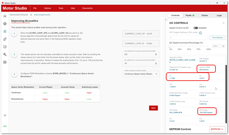This screenshot has width=229, height=135.
Task: Open the Options menu
Action: click(x=48, y=8)
